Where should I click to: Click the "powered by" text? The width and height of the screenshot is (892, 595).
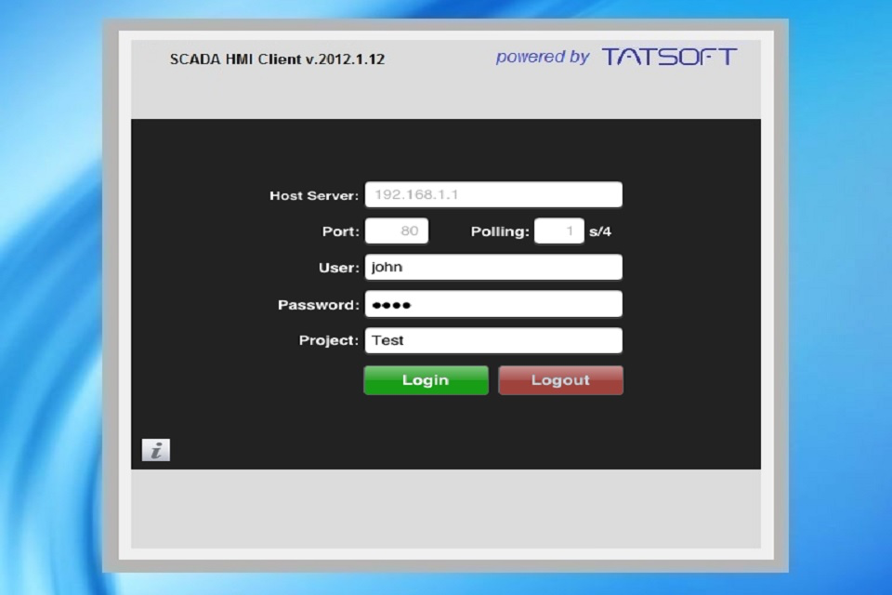[x=542, y=57]
